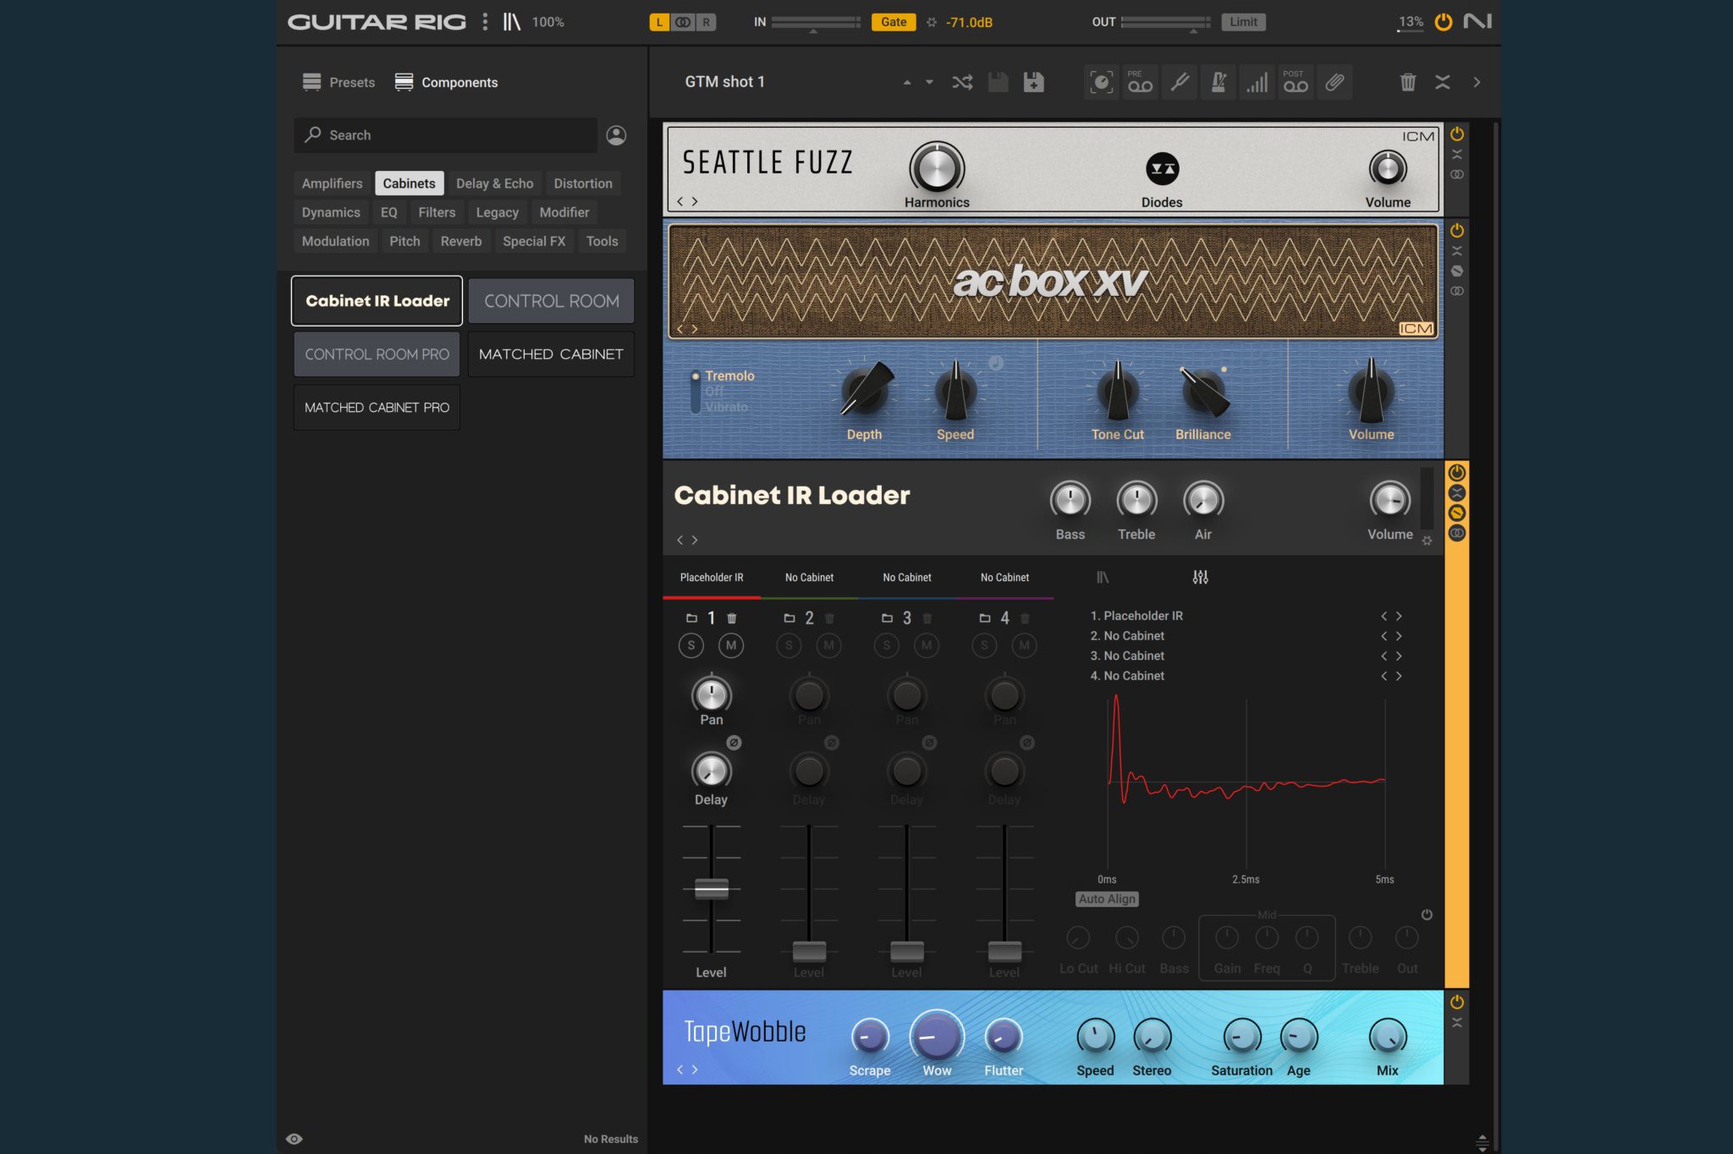This screenshot has width=1733, height=1154.
Task: Expand the preset browser with the right chevron
Action: coord(1477,81)
